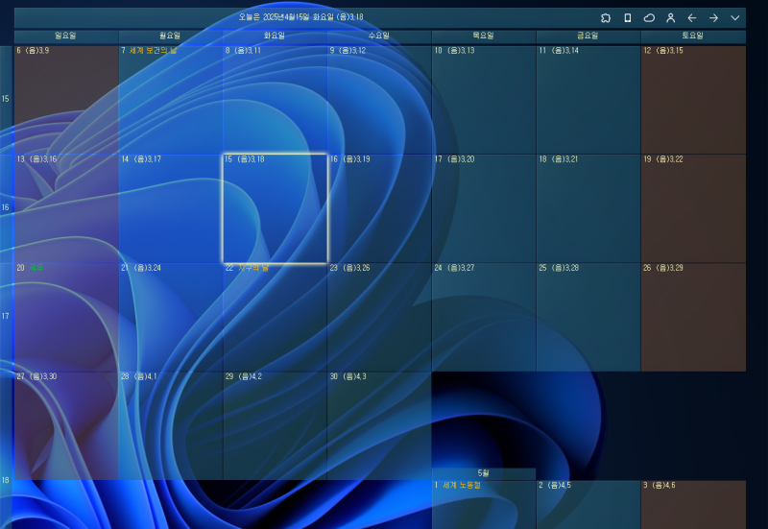Click the 토요일 column header
Screen dimensions: 768x529
[693, 36]
